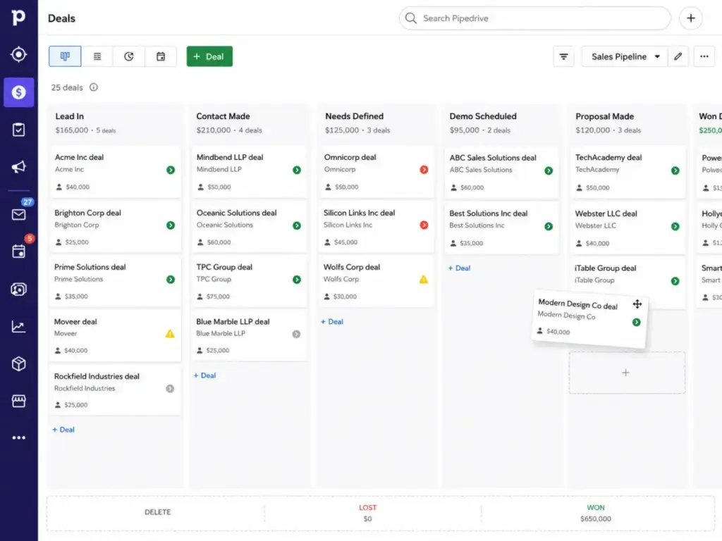Screen dimensions: 722x541
Task: Click Moveer deal yellow warning icon
Action: point(170,333)
